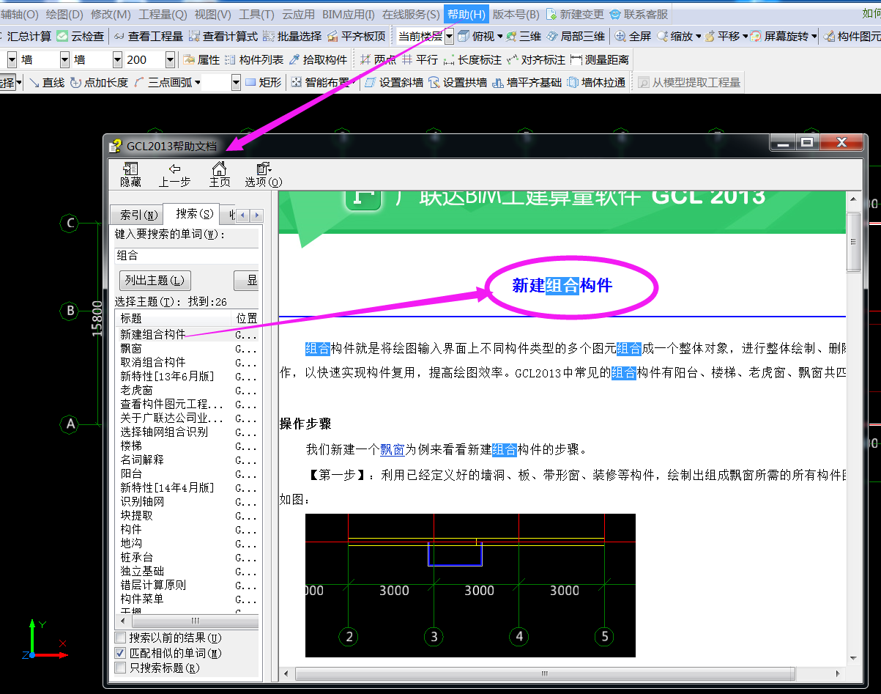Click 隐藏 hide button in help window
This screenshot has width=881, height=694.
[x=130, y=174]
